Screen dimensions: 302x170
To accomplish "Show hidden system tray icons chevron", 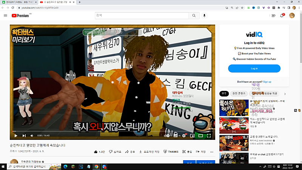I will [x=260, y=167].
